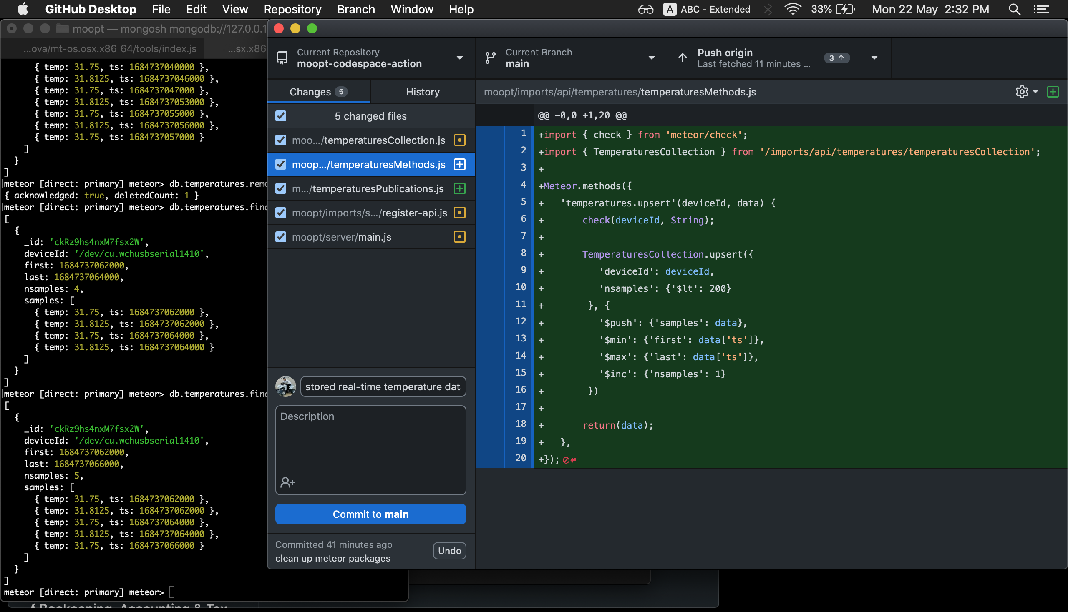The image size is (1068, 612).
Task: Uncheck the 5 changed files master checkbox
Action: point(281,115)
